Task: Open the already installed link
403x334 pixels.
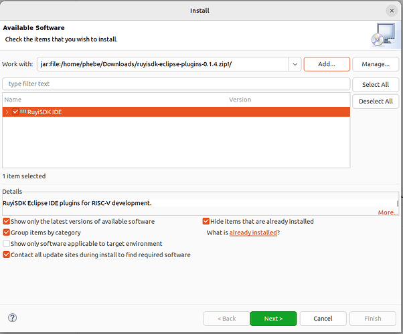Action: coord(253,232)
